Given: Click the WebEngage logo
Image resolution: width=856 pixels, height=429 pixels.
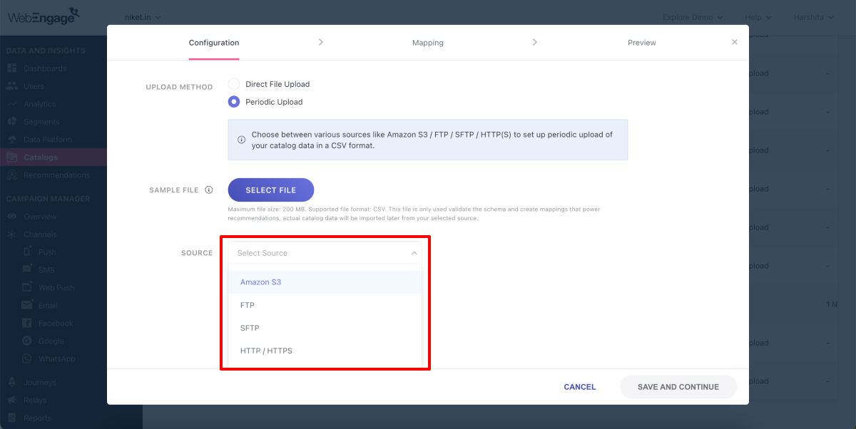Looking at the screenshot, I should [44, 16].
